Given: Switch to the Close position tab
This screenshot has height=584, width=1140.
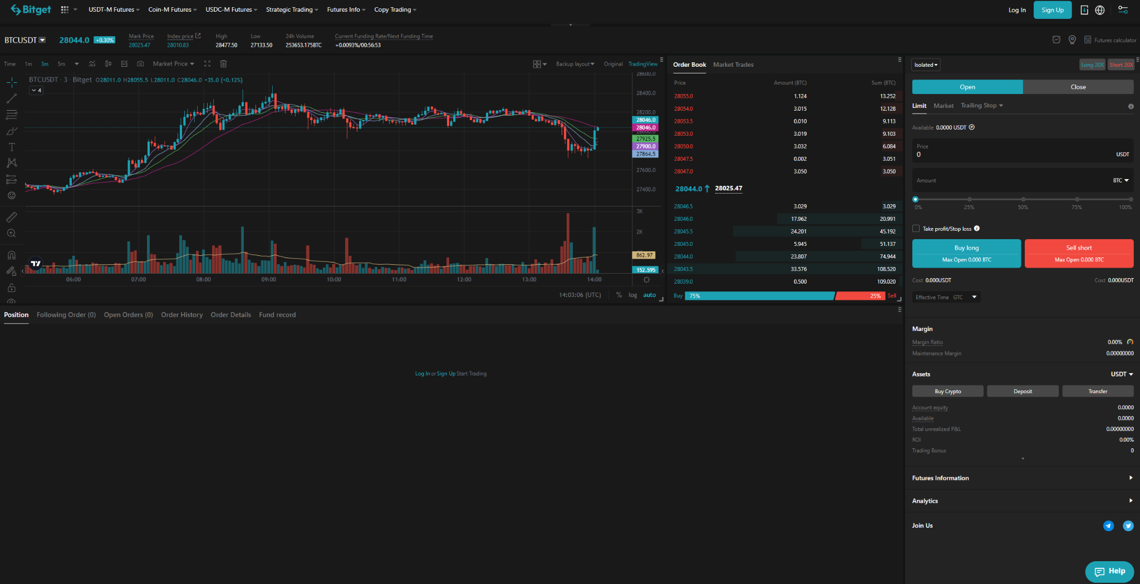Looking at the screenshot, I should [x=1078, y=87].
